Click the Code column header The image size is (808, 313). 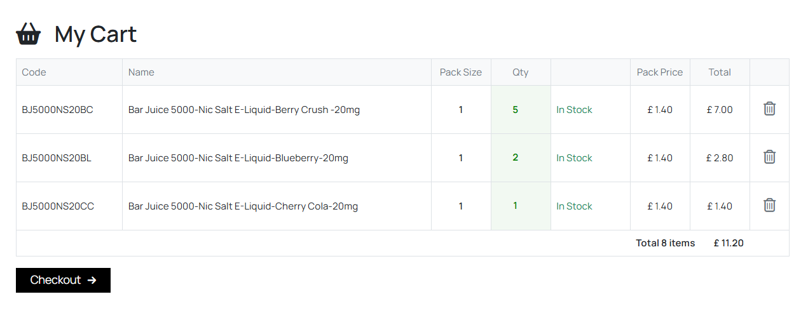pyautogui.click(x=34, y=72)
